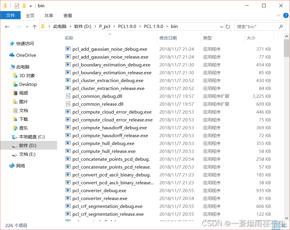Screen dimensions: 290x230
Task: Open the Help question mark icon
Action: [286, 15]
